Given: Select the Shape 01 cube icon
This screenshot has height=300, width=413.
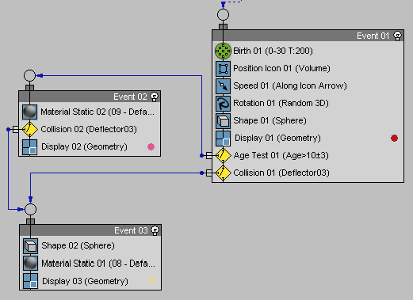Looking at the screenshot, I should 223,121.
